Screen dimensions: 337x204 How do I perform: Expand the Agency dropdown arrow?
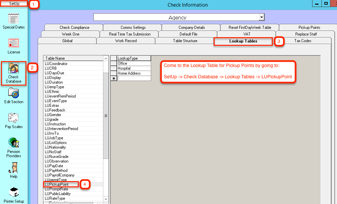261,17
